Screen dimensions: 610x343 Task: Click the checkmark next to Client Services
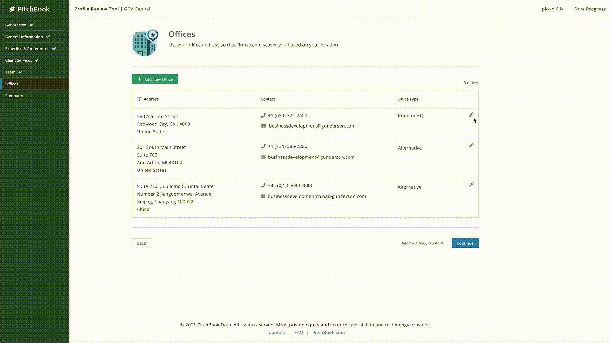pos(37,60)
